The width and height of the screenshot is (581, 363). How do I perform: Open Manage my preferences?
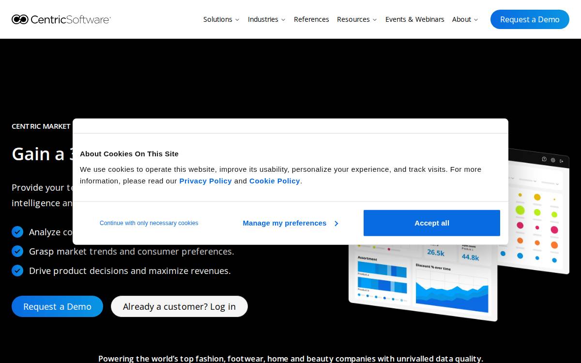click(x=285, y=223)
